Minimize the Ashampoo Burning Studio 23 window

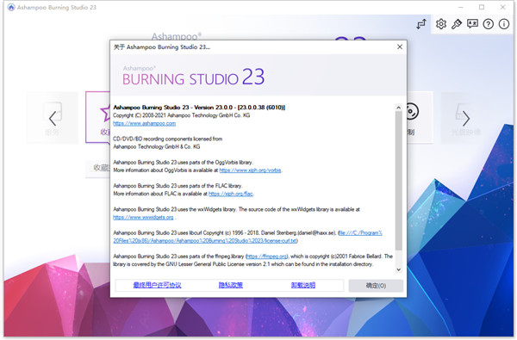pos(461,7)
